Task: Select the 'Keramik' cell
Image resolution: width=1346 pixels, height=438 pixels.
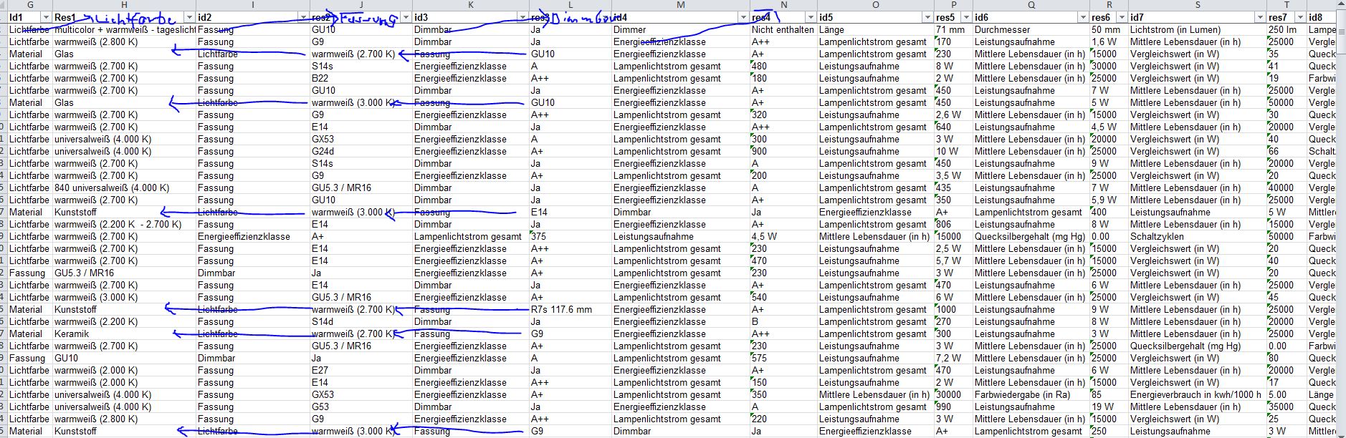Action: (x=72, y=334)
